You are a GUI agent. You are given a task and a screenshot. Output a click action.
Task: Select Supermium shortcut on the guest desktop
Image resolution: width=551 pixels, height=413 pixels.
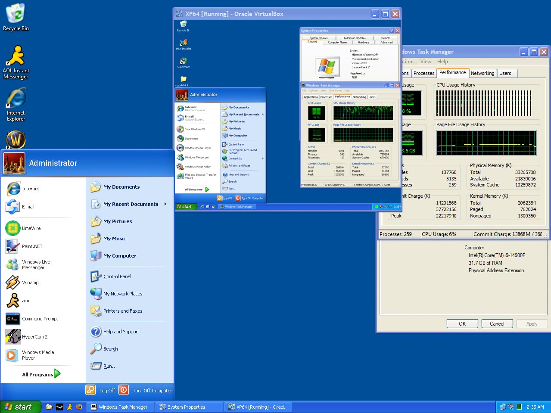tap(184, 63)
